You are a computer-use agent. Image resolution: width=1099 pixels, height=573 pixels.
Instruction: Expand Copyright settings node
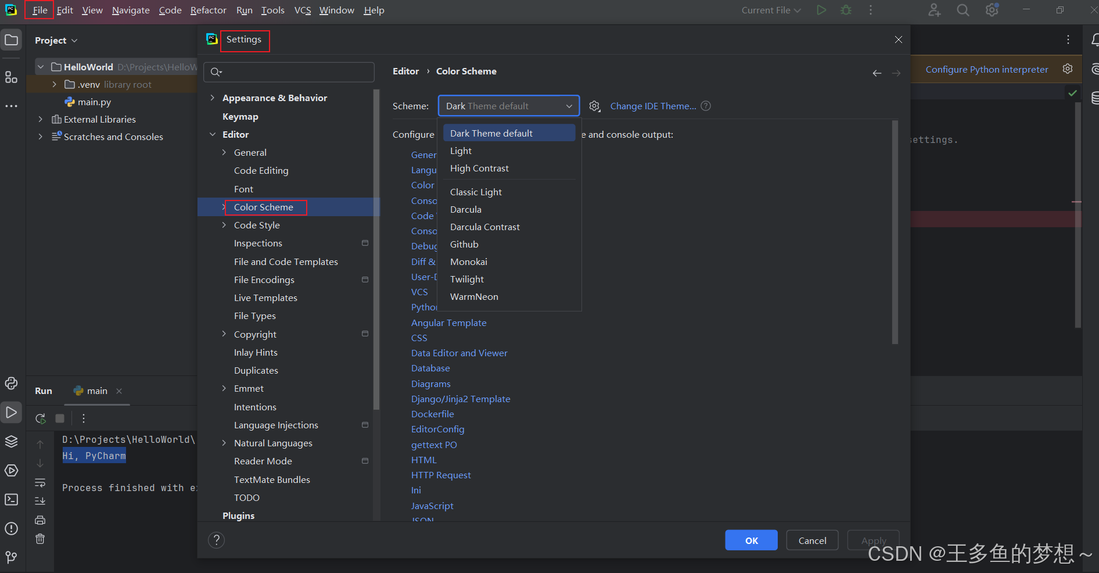point(224,334)
